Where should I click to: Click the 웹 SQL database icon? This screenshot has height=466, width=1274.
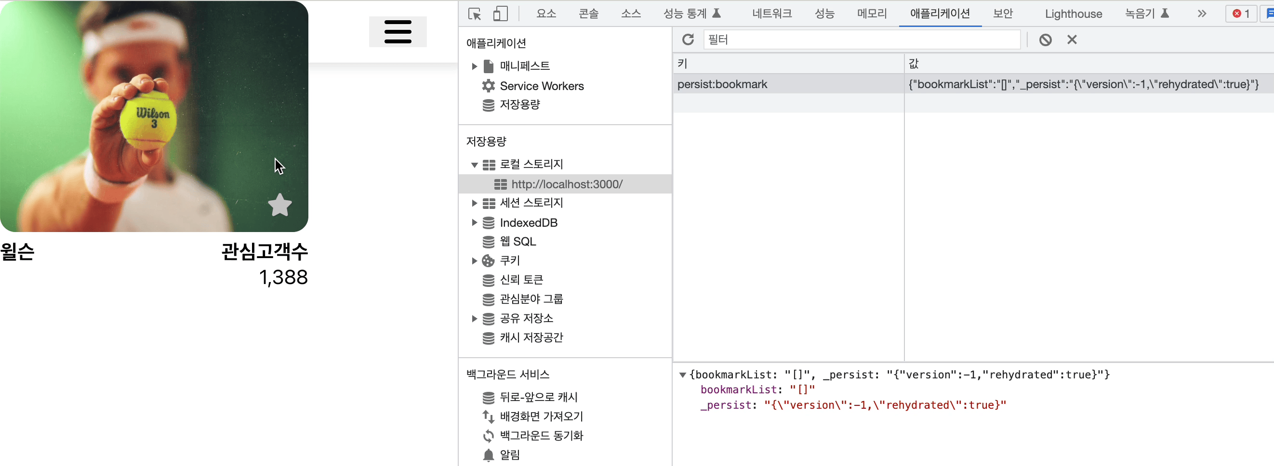(x=488, y=242)
